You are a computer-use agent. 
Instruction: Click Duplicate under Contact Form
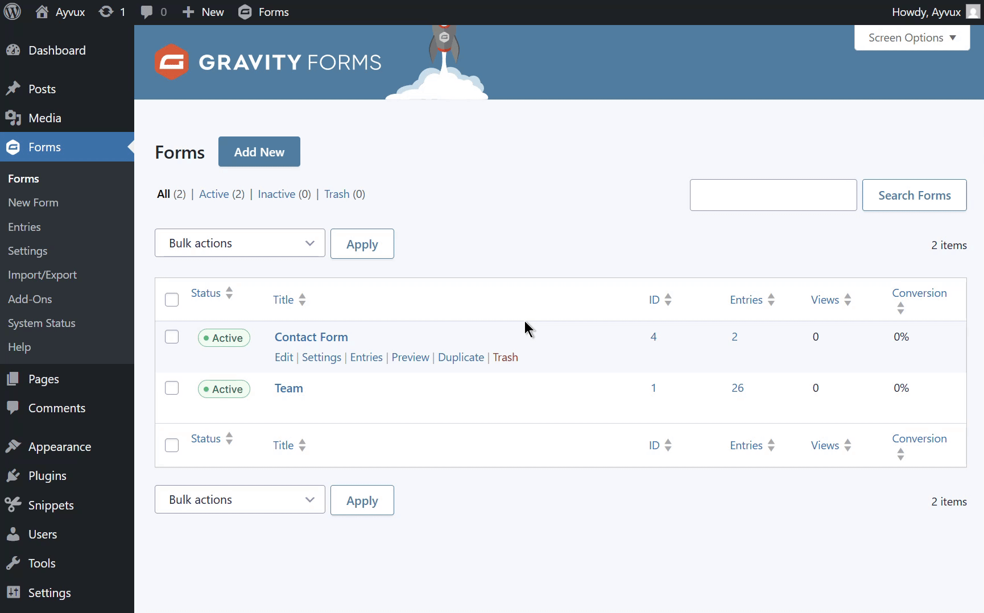(x=461, y=357)
